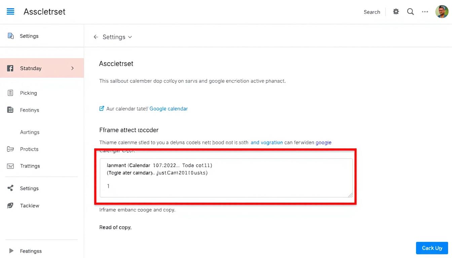Click the Search text in header

(x=372, y=12)
